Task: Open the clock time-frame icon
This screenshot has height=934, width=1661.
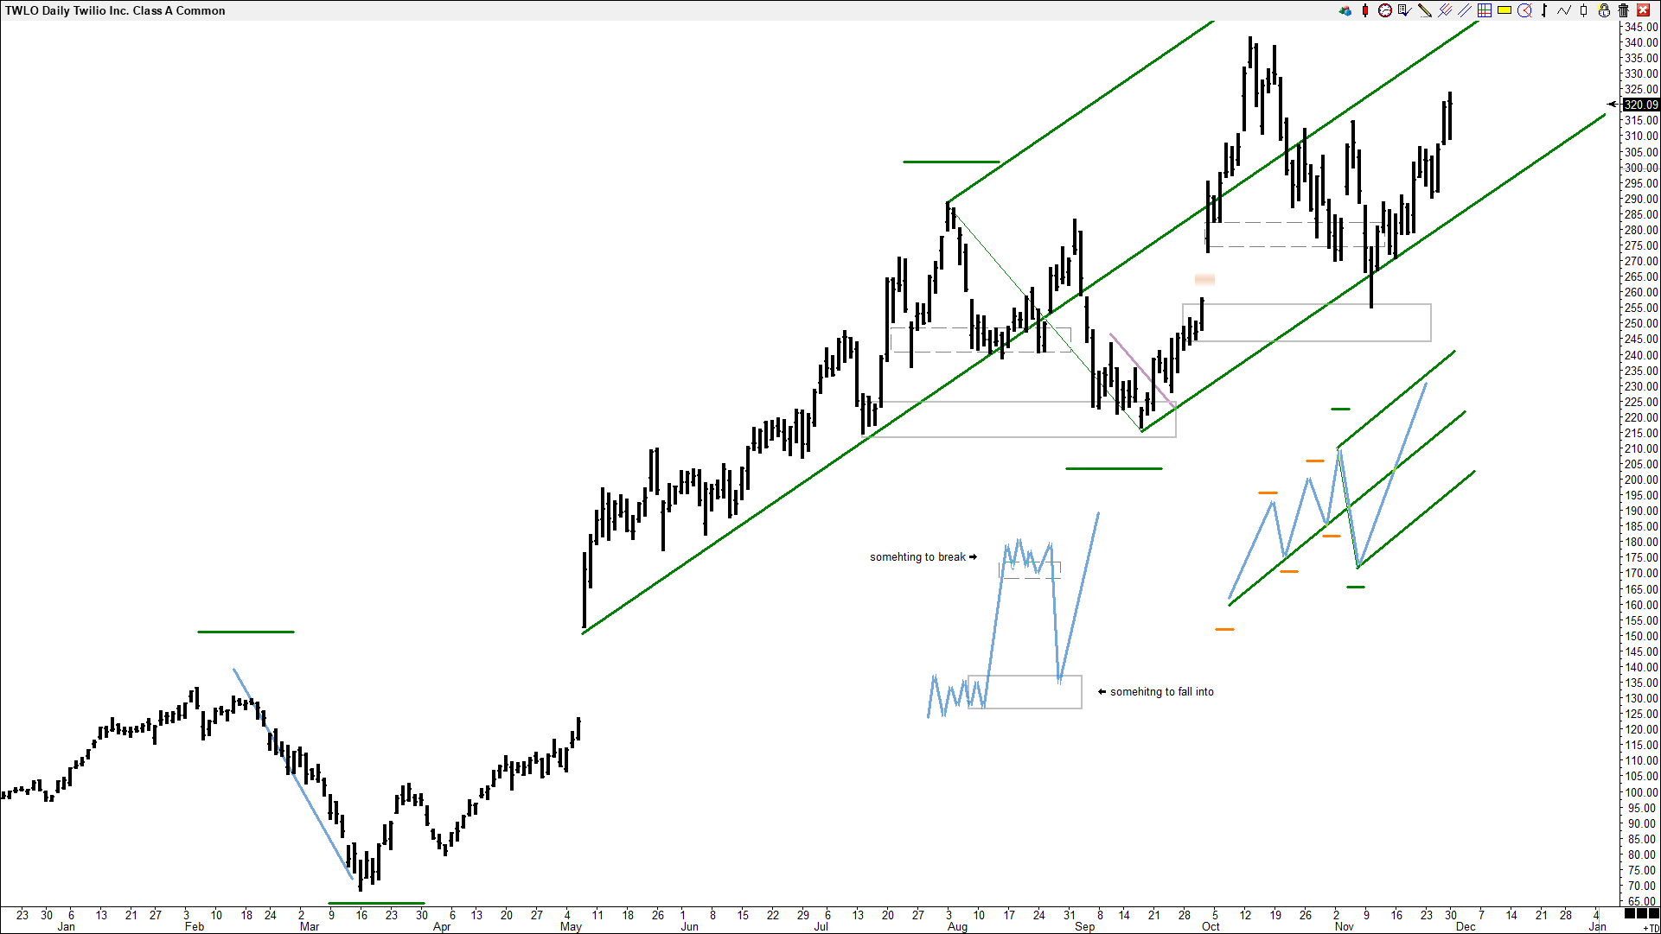Action: [x=1384, y=10]
